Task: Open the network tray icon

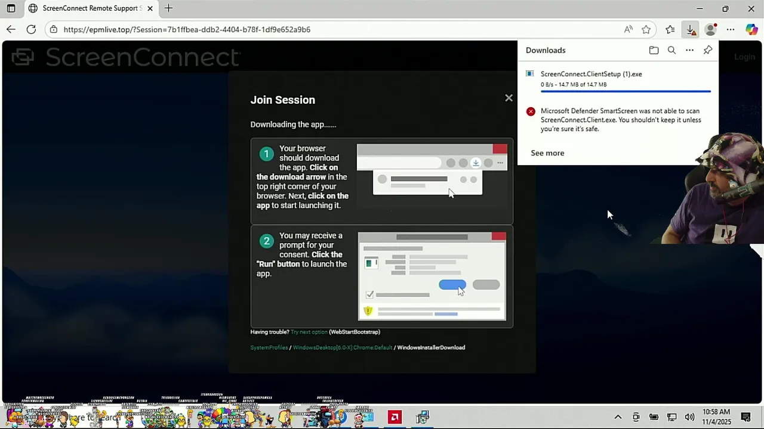Action: click(x=671, y=417)
